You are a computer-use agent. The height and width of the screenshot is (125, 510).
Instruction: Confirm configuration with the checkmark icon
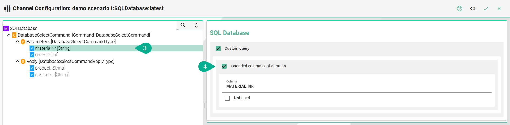486,9
